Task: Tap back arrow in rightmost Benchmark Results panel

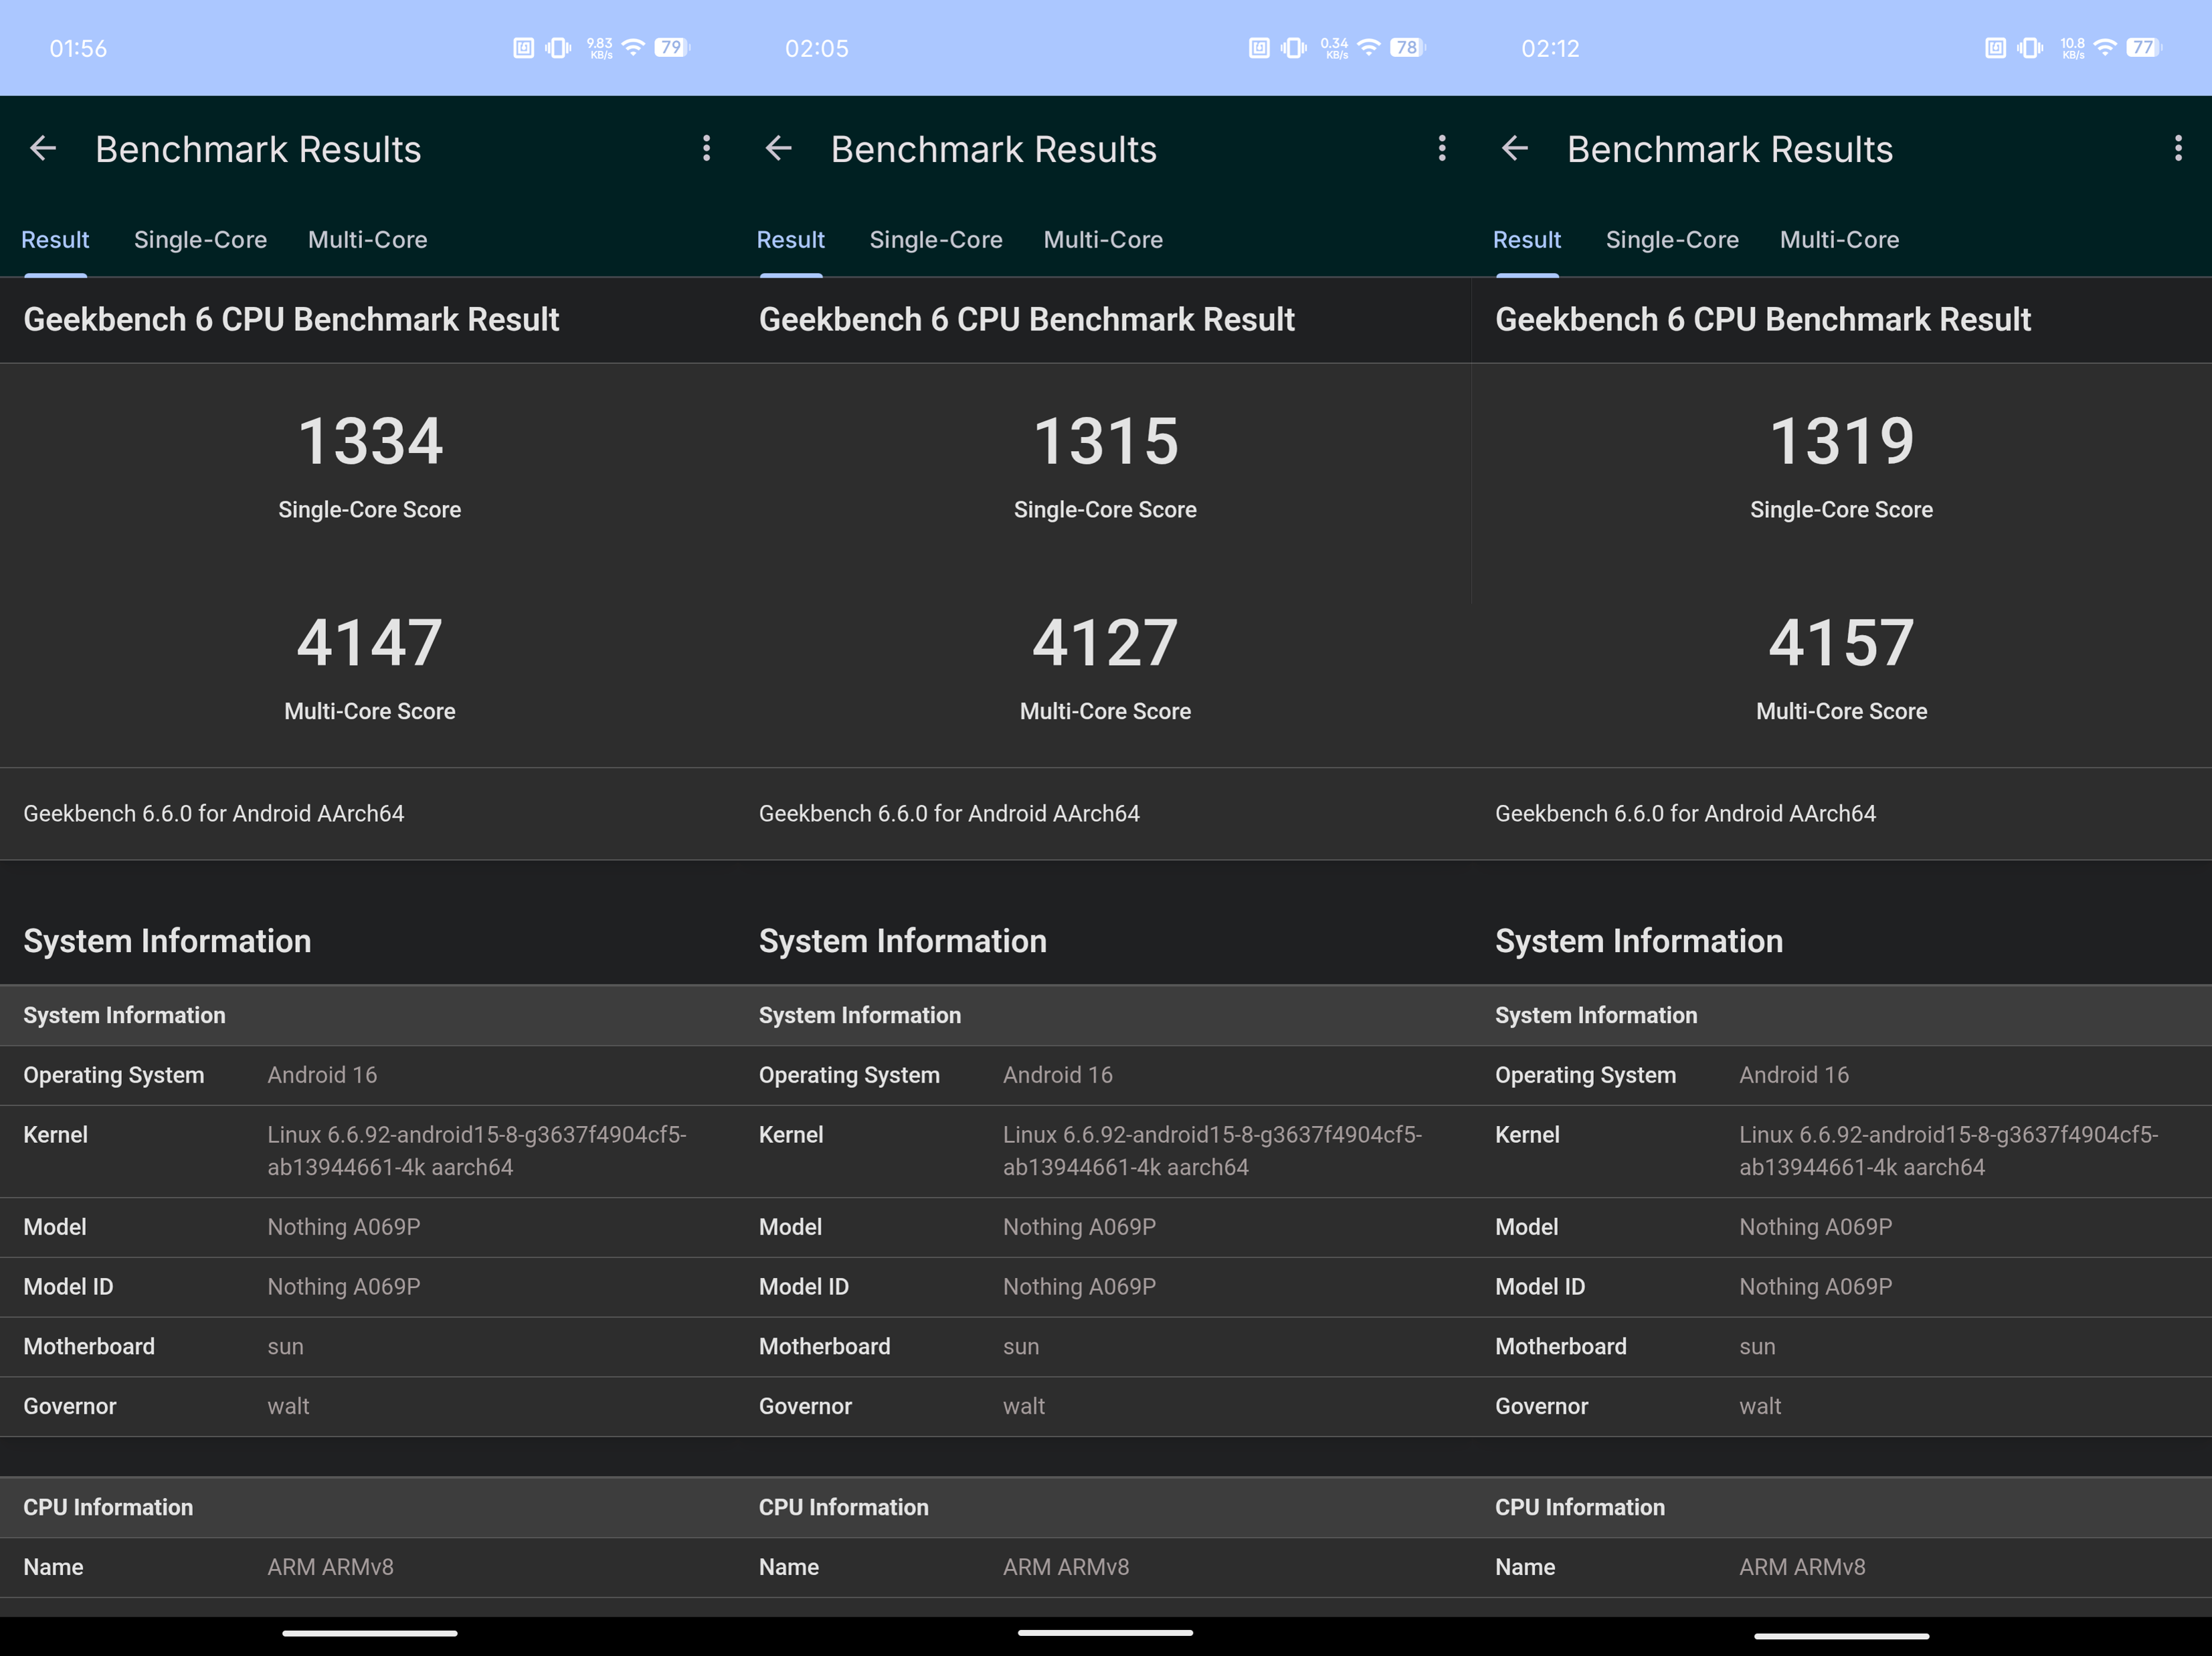Action: click(x=1514, y=149)
